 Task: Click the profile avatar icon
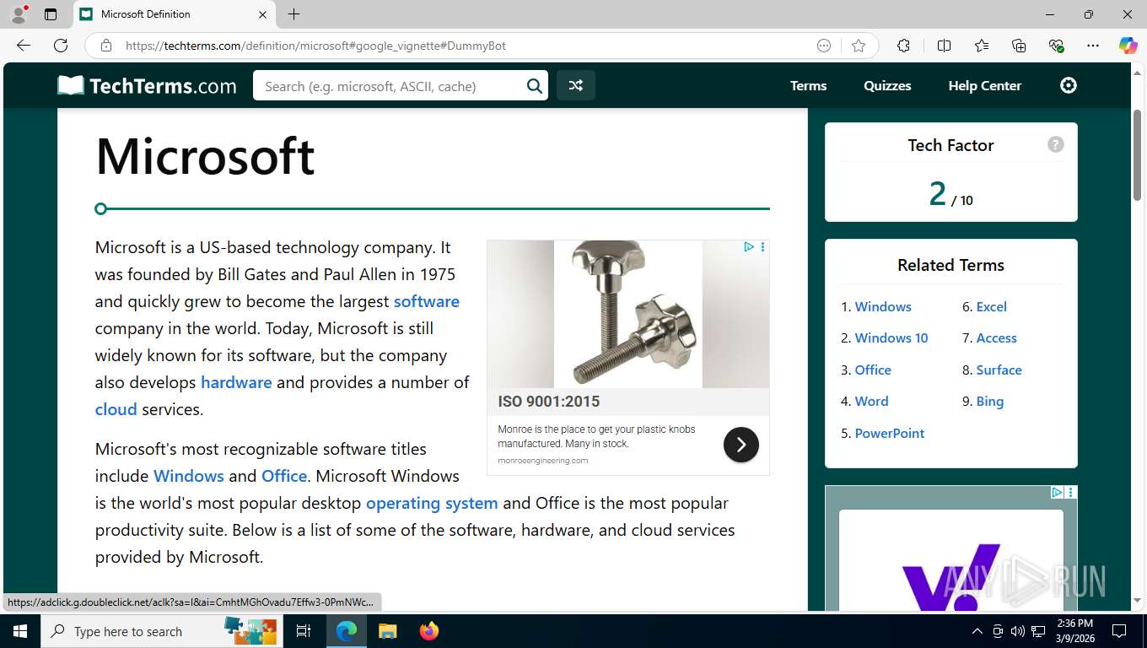tap(19, 14)
